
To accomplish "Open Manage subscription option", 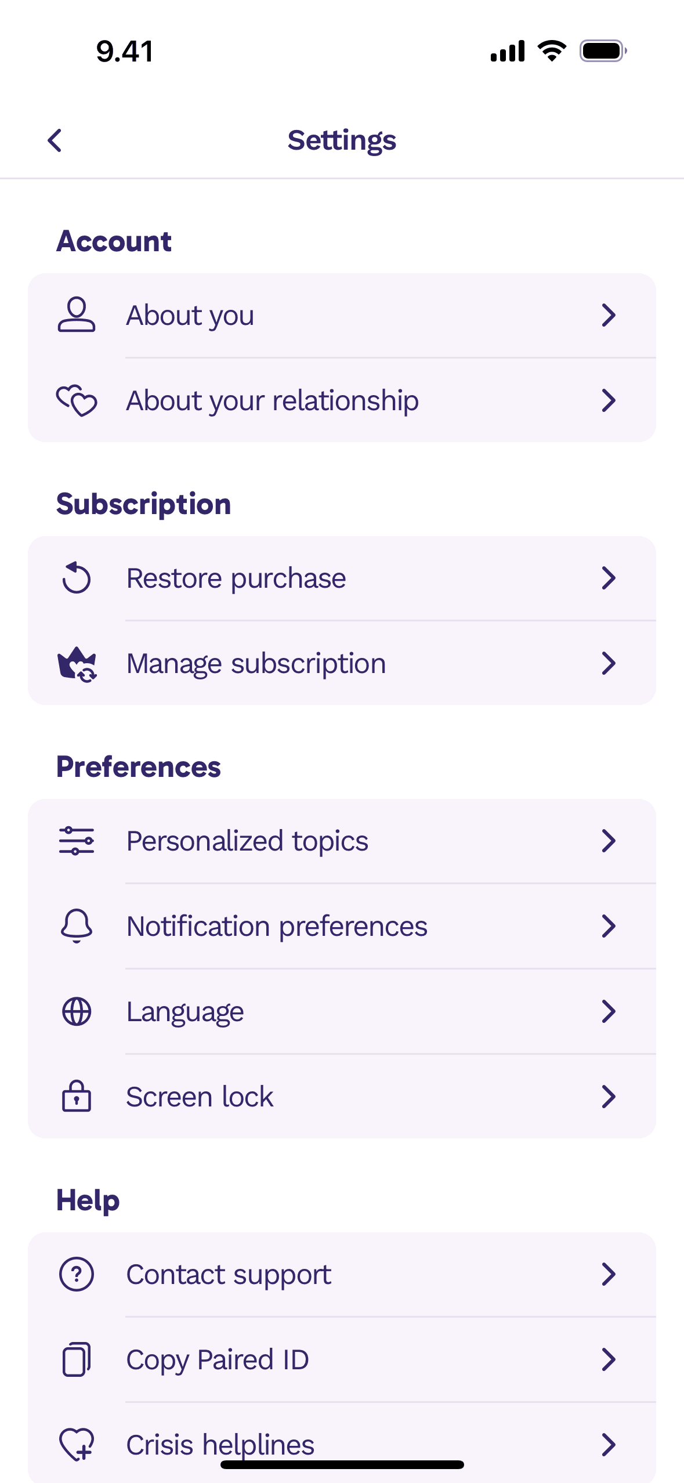I will coord(342,663).
